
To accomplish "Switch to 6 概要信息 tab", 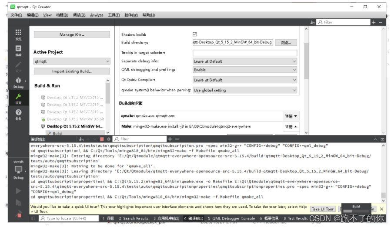I will click(x=269, y=219).
